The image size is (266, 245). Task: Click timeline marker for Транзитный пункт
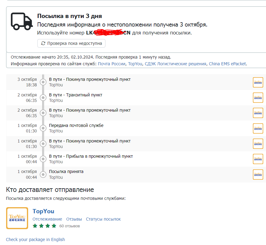pyautogui.click(x=43, y=98)
